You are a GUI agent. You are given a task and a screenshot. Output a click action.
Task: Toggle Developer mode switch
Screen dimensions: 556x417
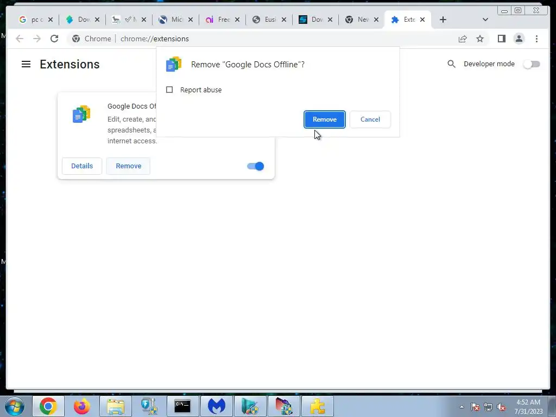tap(532, 64)
